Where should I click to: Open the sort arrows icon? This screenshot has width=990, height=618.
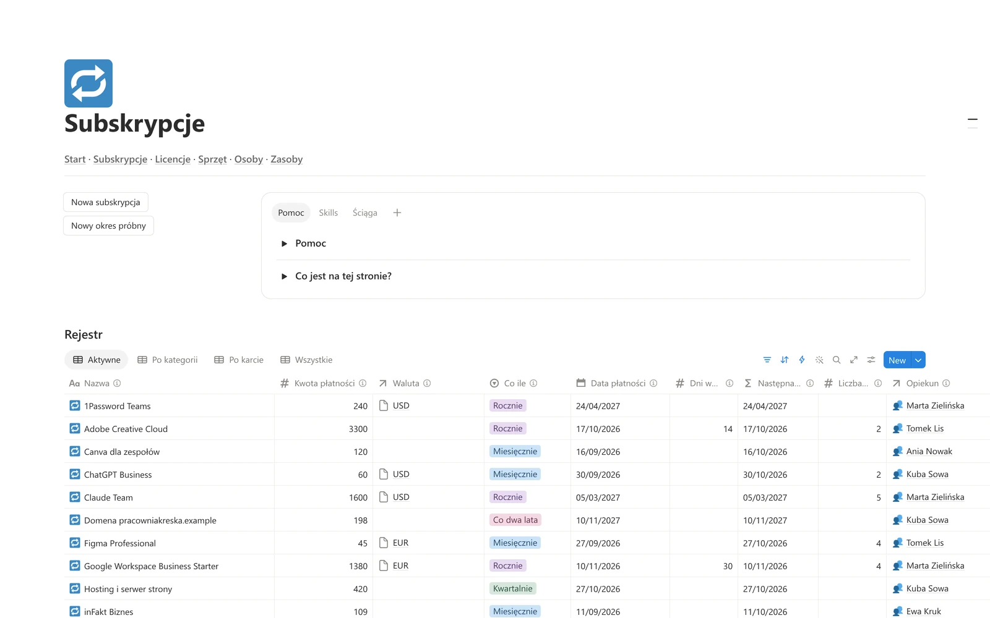785,360
